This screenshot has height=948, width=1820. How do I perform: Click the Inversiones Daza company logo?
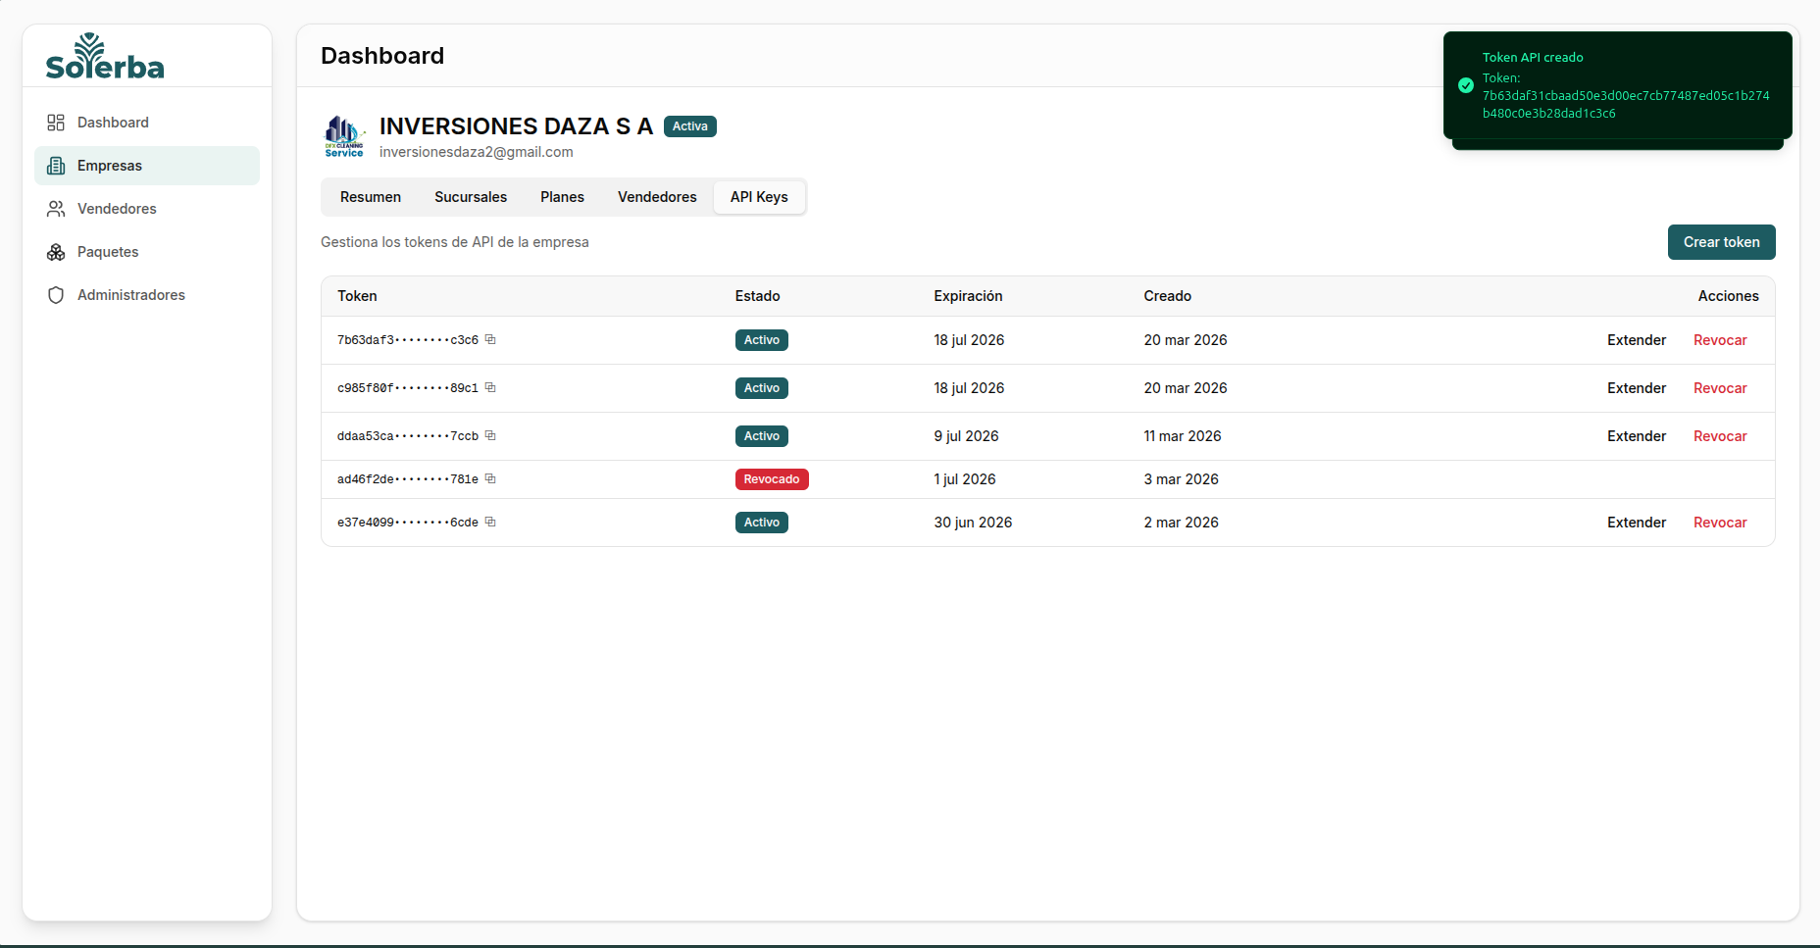pos(344,136)
